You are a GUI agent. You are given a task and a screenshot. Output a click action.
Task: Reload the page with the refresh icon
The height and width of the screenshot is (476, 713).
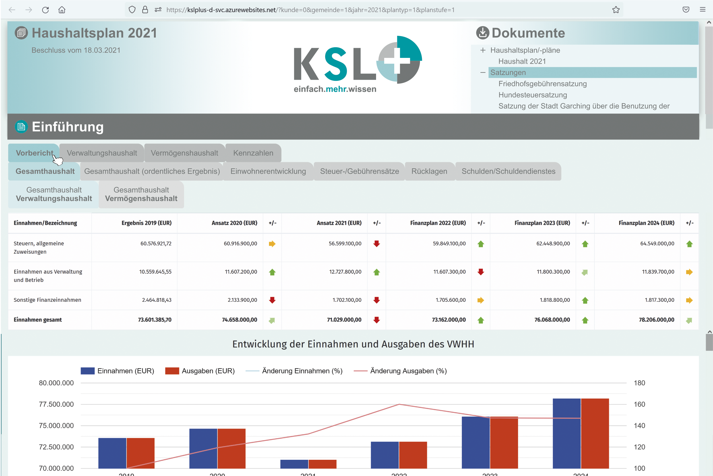click(x=45, y=10)
